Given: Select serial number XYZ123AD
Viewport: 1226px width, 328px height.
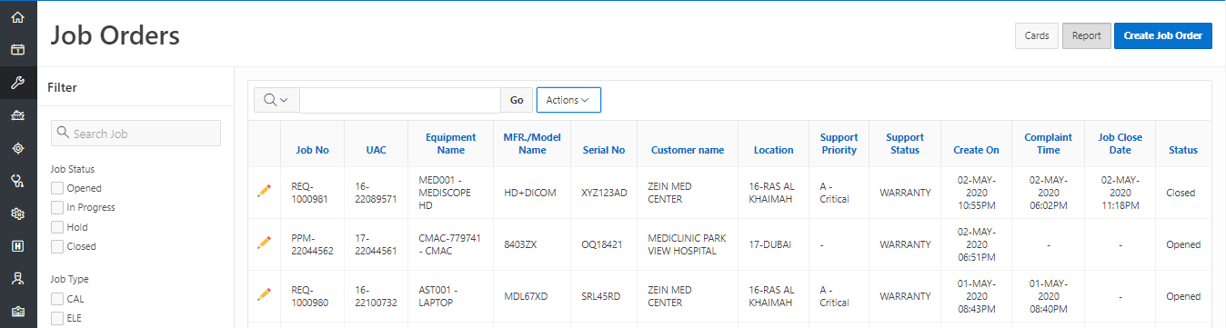Looking at the screenshot, I should [604, 193].
